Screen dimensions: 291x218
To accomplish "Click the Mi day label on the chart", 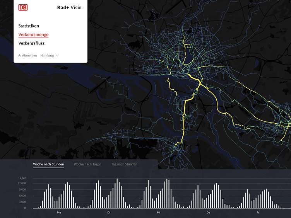I will (159, 213).
